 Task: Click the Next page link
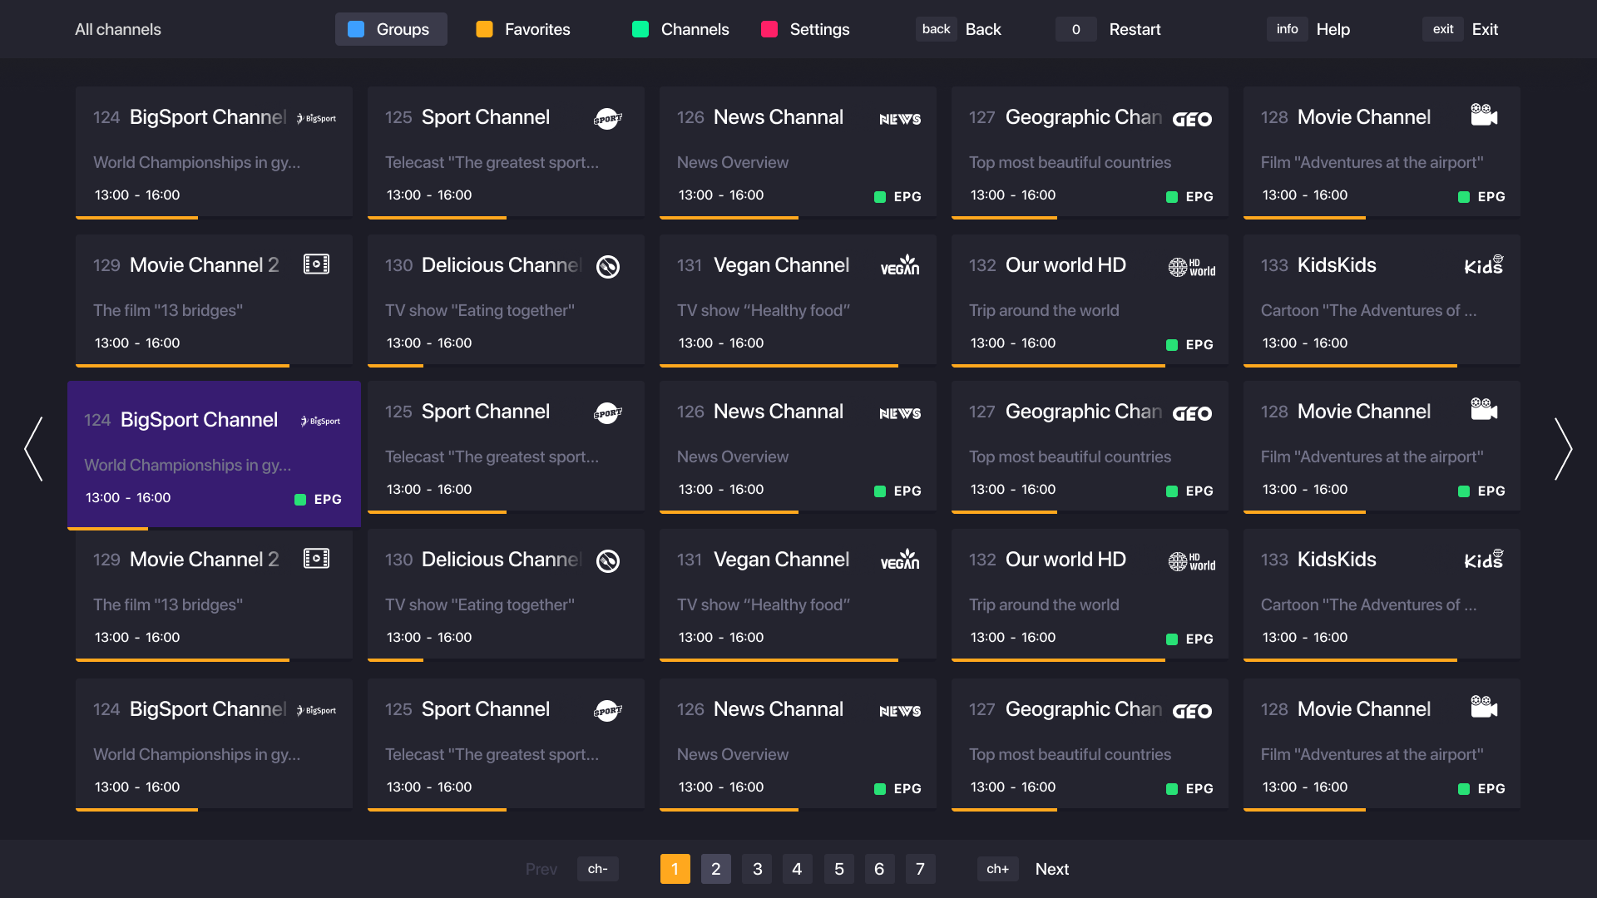(1051, 869)
